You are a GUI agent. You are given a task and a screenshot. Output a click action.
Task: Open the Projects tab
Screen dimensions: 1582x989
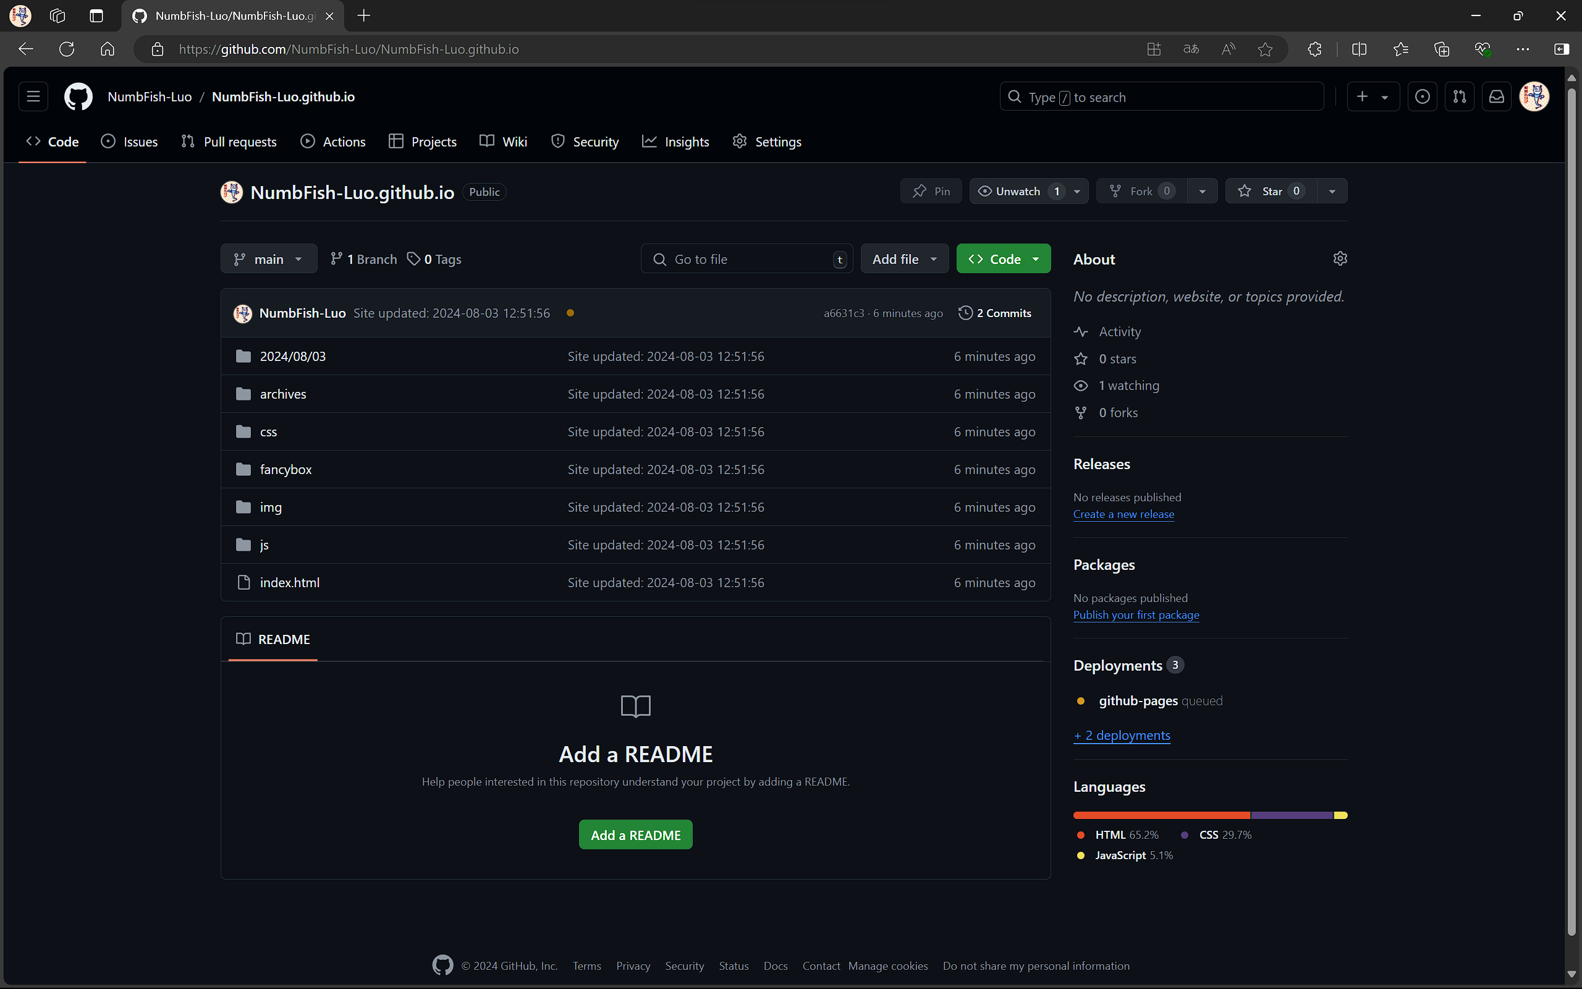pos(422,142)
